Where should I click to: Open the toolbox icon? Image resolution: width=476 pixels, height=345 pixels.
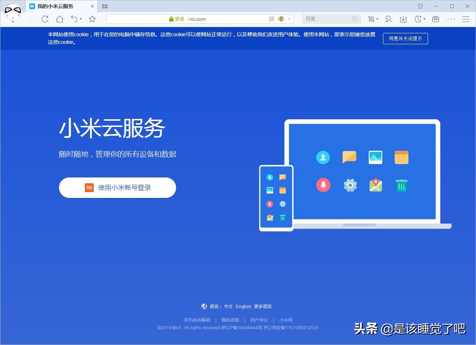[436, 19]
